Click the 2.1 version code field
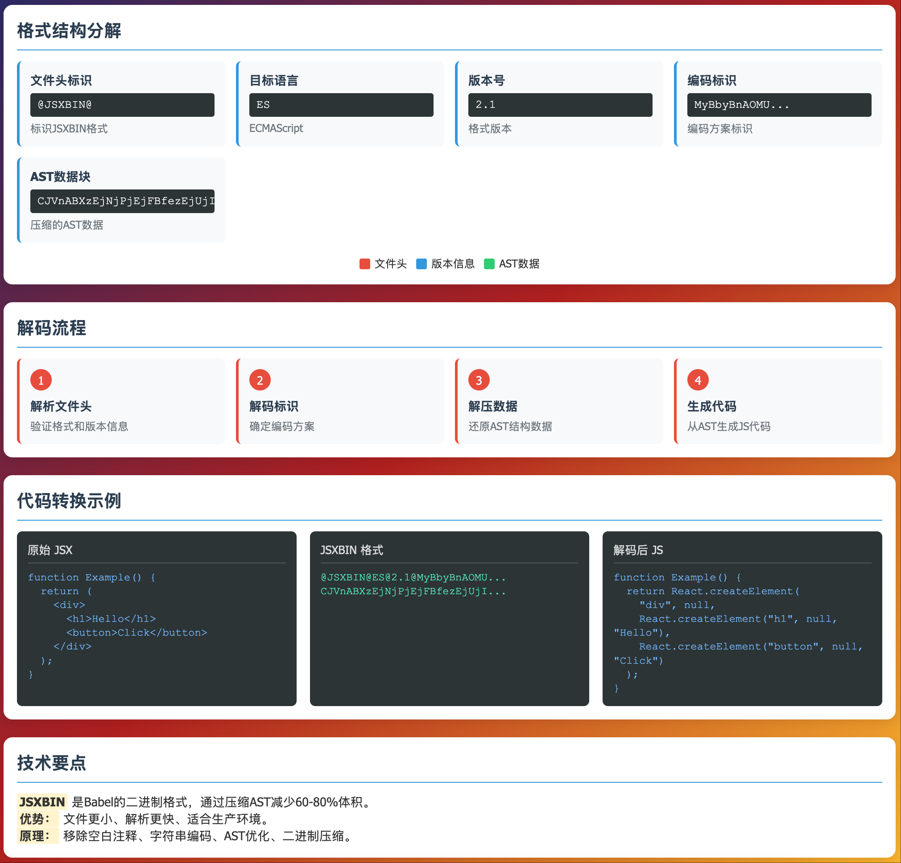This screenshot has width=901, height=863. pos(560,105)
